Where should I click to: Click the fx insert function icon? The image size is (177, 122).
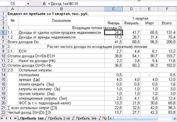(x=44, y=4)
